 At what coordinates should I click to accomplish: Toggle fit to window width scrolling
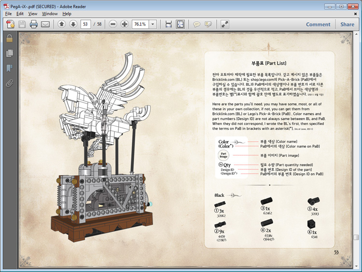pos(168,24)
